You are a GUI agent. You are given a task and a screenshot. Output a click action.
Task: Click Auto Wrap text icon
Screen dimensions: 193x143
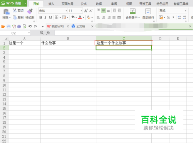point(148,11)
